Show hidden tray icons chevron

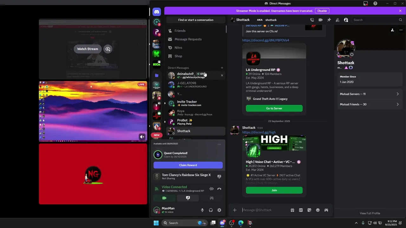(356, 223)
